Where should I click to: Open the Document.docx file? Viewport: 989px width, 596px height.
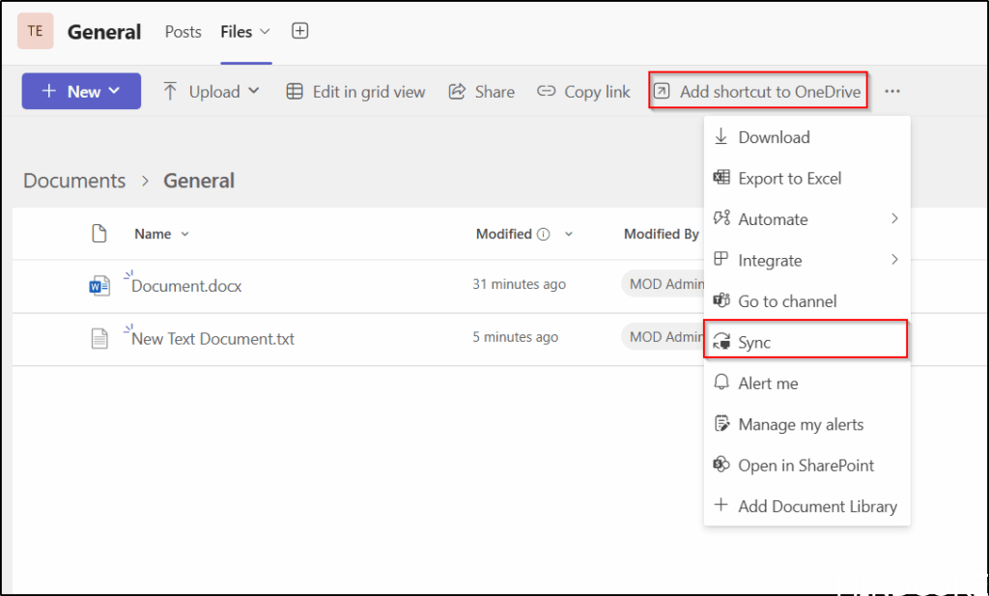point(186,286)
